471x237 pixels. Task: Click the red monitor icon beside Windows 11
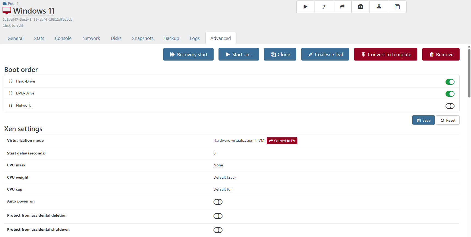[x=7, y=11]
